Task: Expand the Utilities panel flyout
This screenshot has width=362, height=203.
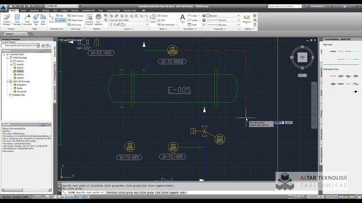Action: point(249,29)
